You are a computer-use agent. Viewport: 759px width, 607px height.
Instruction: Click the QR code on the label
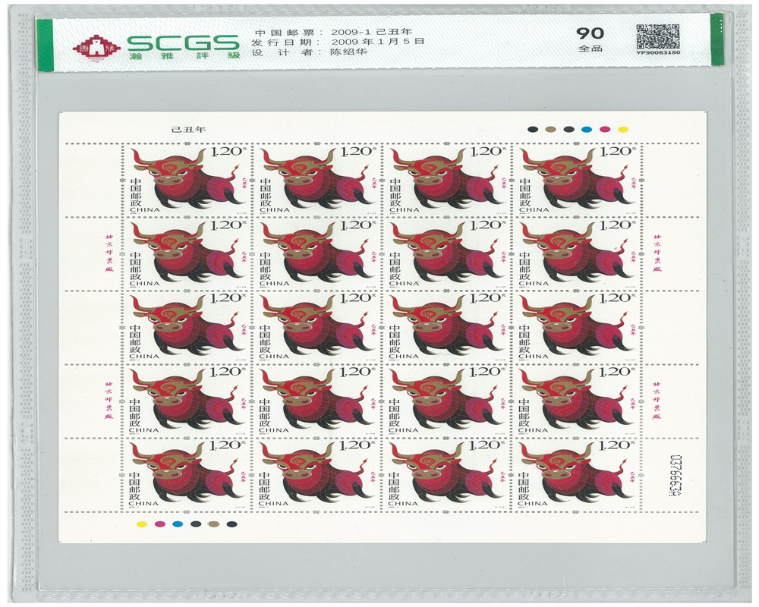tap(657, 35)
